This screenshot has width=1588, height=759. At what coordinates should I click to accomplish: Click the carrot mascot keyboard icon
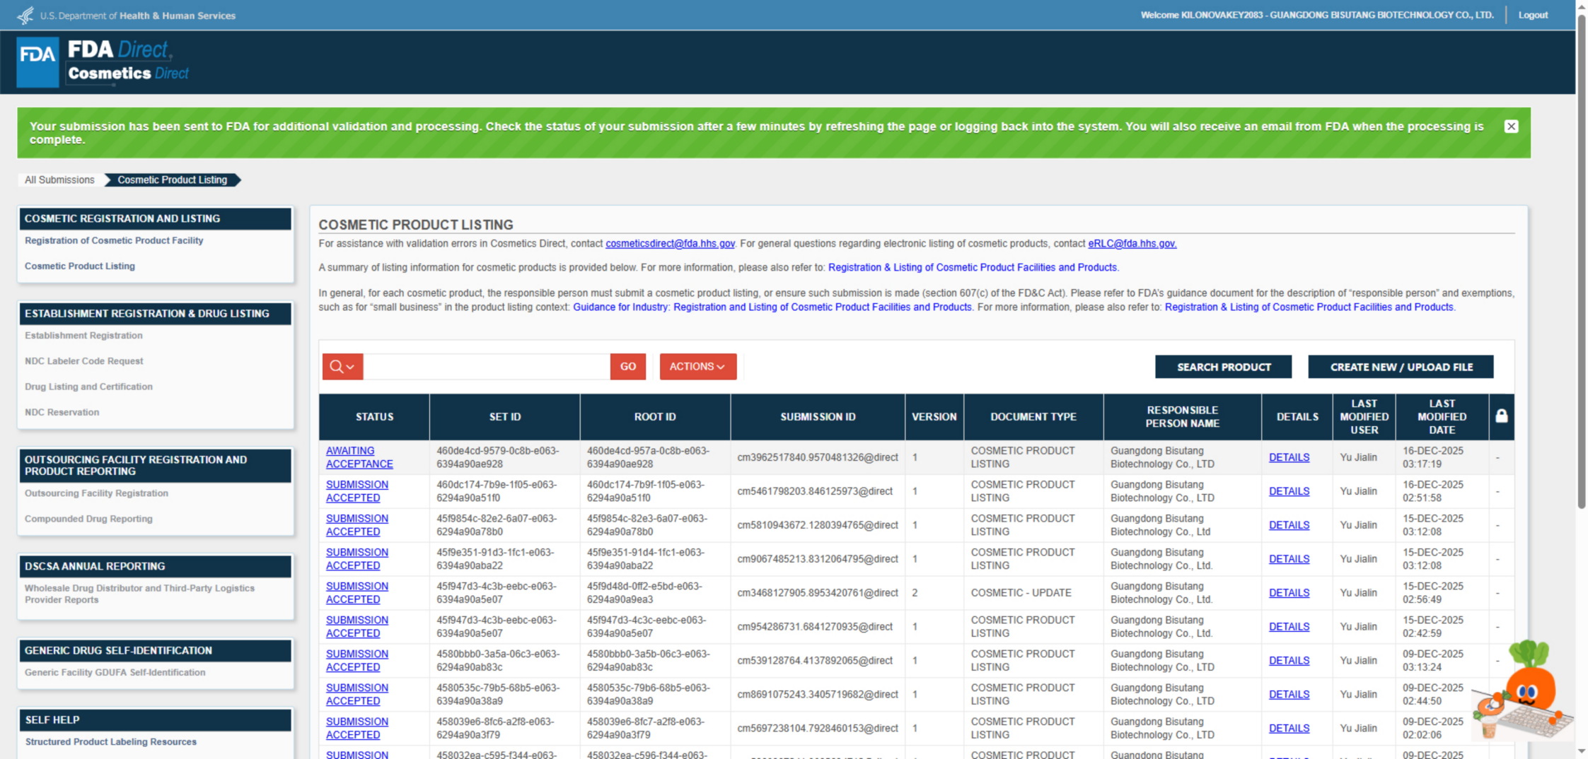(x=1523, y=693)
